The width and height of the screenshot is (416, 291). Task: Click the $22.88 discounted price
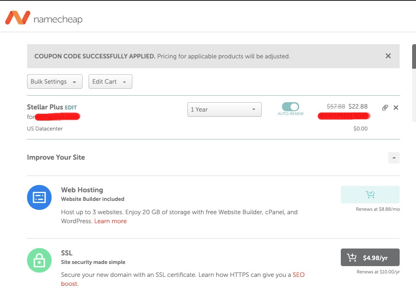click(x=358, y=106)
